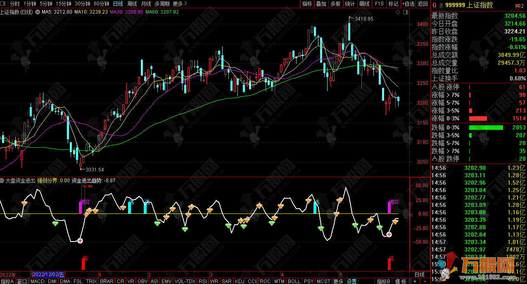This screenshot has width=527, height=284.
Task: Select the DMI indicator tab
Action: (52, 281)
